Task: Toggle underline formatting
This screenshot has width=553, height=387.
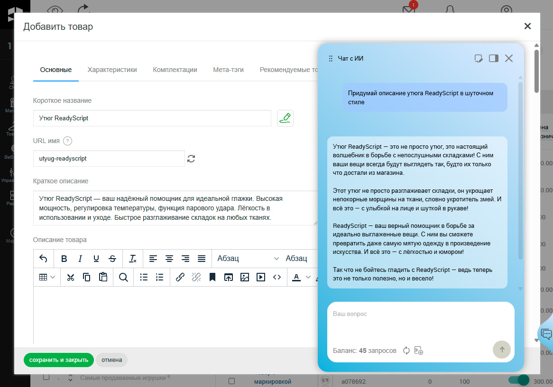Action: [x=96, y=259]
